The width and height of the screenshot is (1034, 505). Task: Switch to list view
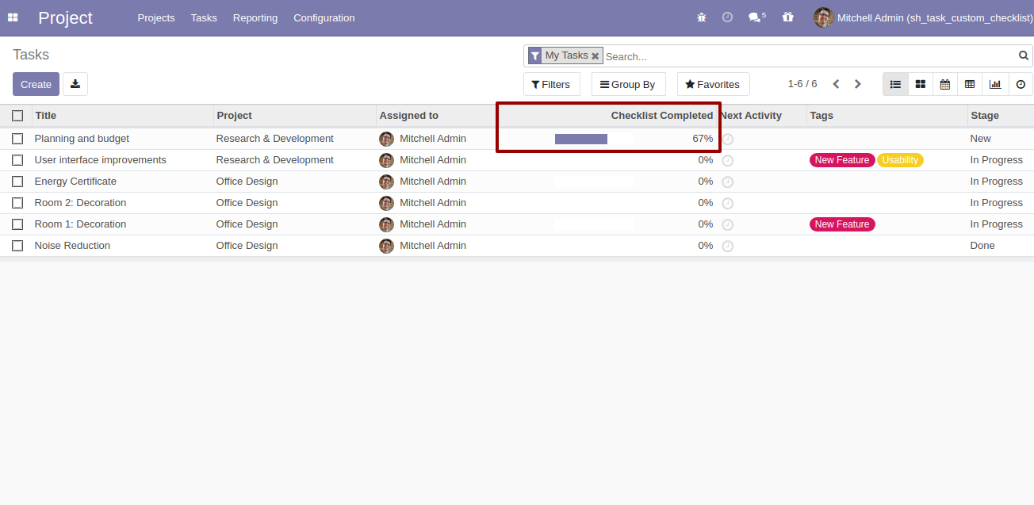click(895, 84)
